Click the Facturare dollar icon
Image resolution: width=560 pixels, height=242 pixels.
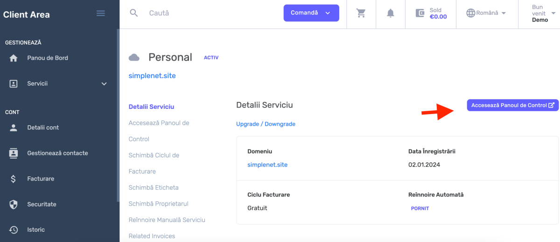click(14, 179)
